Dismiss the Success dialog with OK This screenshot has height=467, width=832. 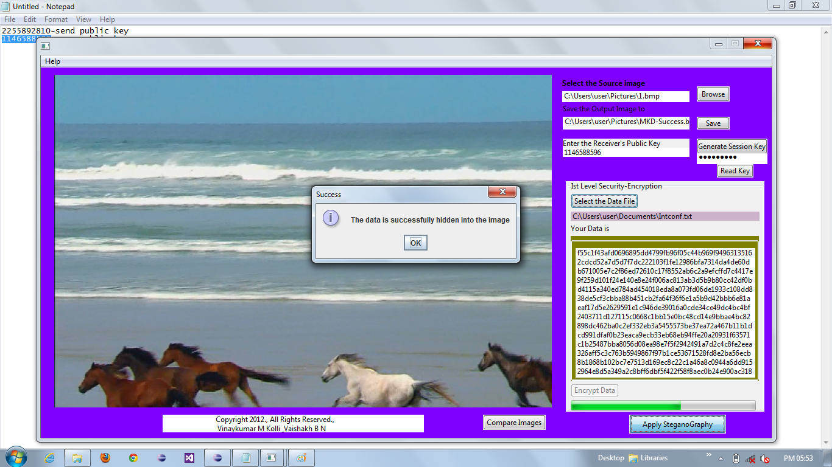pyautogui.click(x=415, y=242)
